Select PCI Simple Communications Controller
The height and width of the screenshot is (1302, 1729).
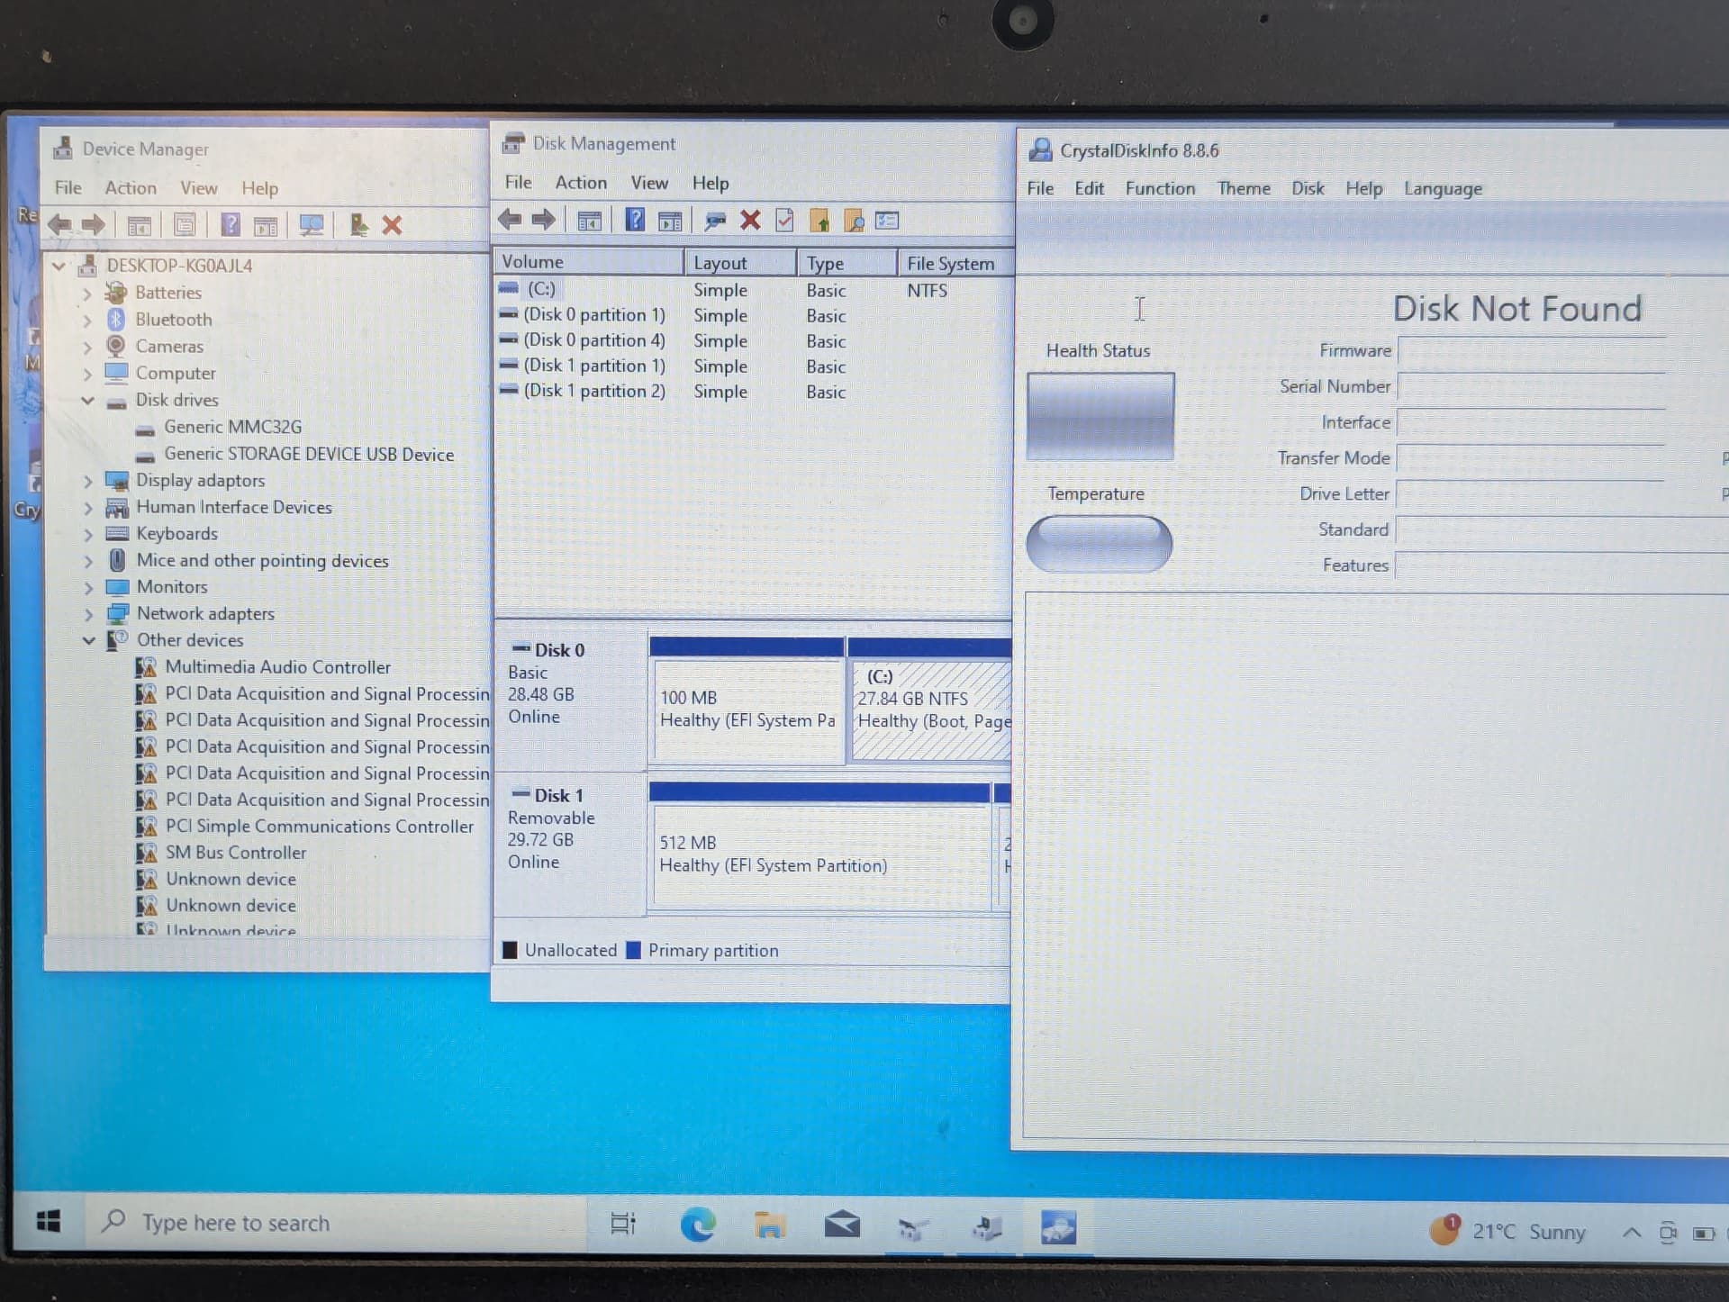point(319,827)
